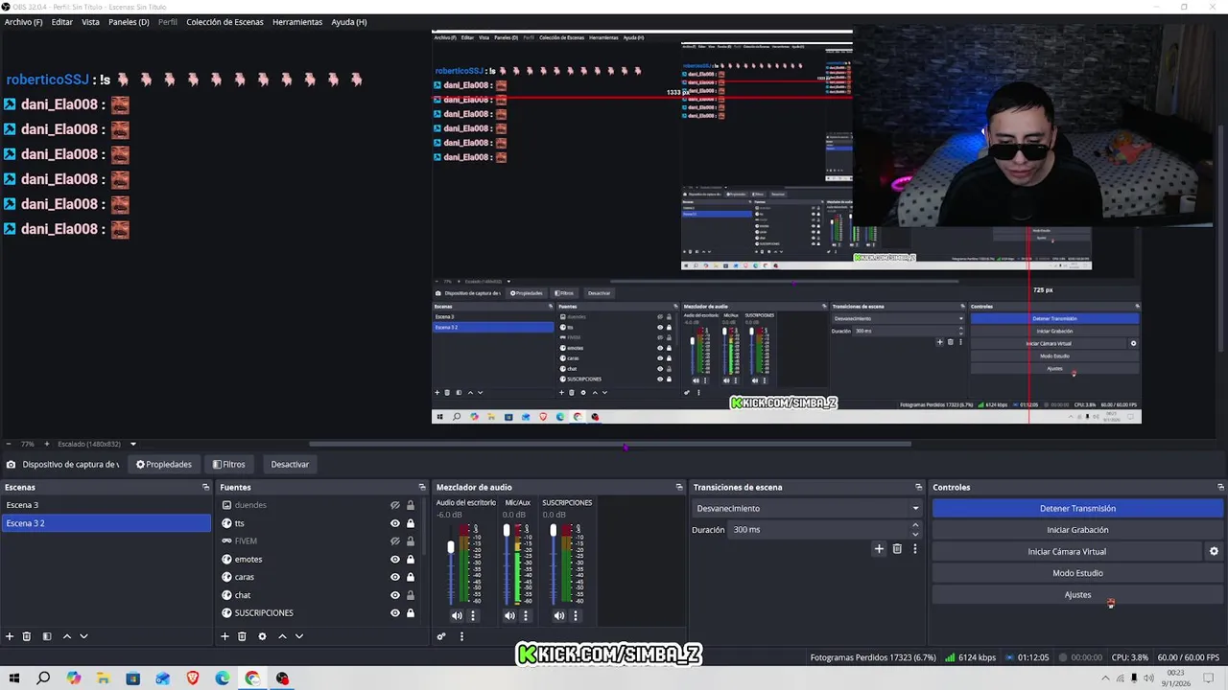Open the Paneles menu
The width and height of the screenshot is (1228, 690).
click(x=129, y=22)
